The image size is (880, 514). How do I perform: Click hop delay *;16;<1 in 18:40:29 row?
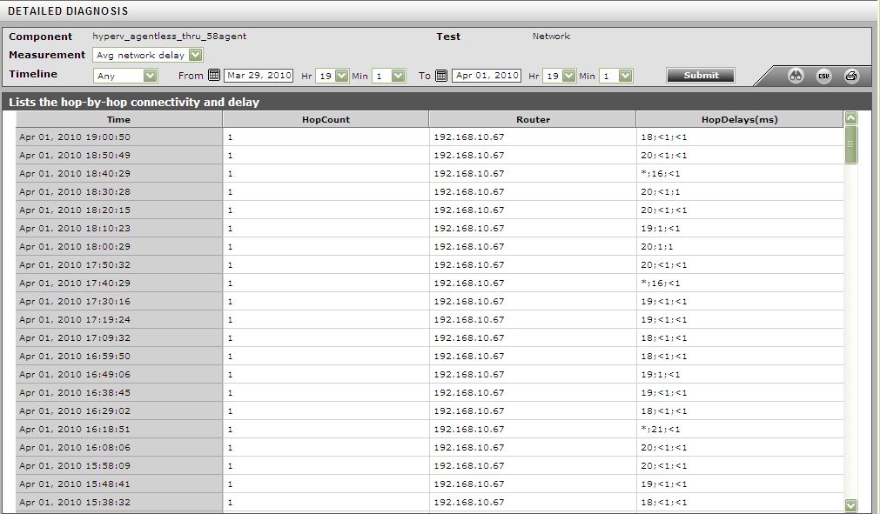(x=660, y=173)
